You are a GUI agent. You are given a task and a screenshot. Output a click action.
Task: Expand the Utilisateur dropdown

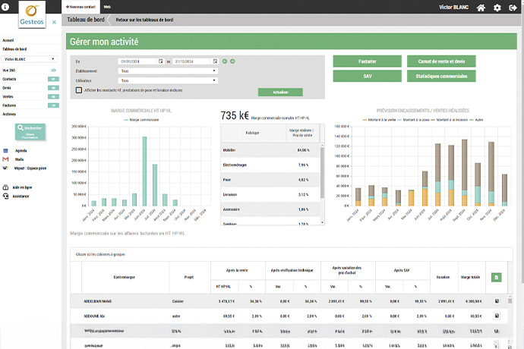click(x=168, y=80)
